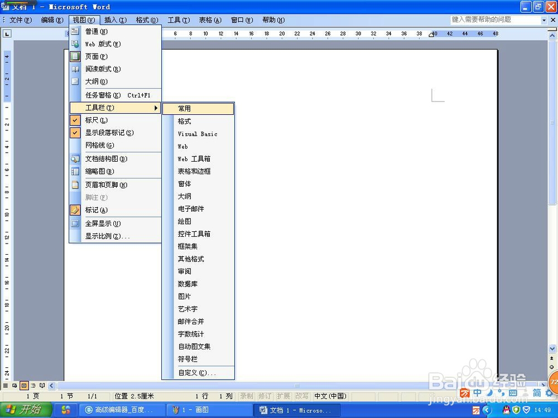558x418 pixels.
Task: Enable the Formatting (格式) toolbar
Action: (x=198, y=121)
